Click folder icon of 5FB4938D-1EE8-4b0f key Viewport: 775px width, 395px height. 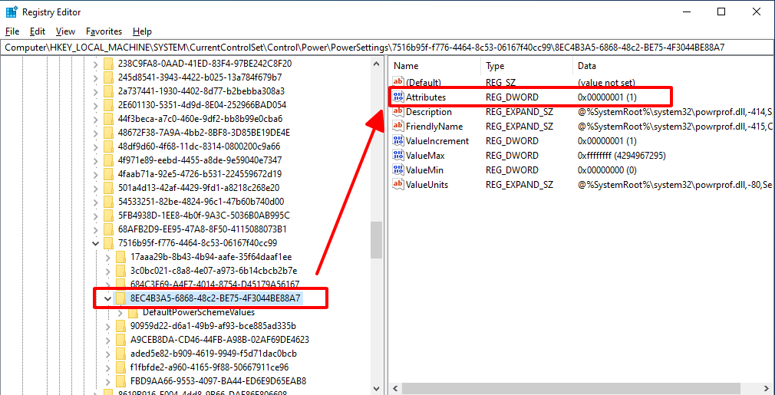tap(108, 216)
